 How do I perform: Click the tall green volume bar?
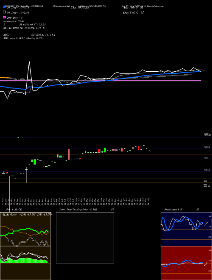[x=10, y=194]
